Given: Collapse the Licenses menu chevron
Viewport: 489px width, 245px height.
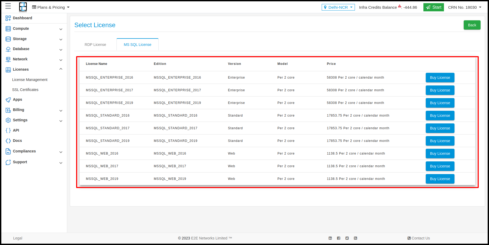Looking at the screenshot, I should [x=61, y=69].
